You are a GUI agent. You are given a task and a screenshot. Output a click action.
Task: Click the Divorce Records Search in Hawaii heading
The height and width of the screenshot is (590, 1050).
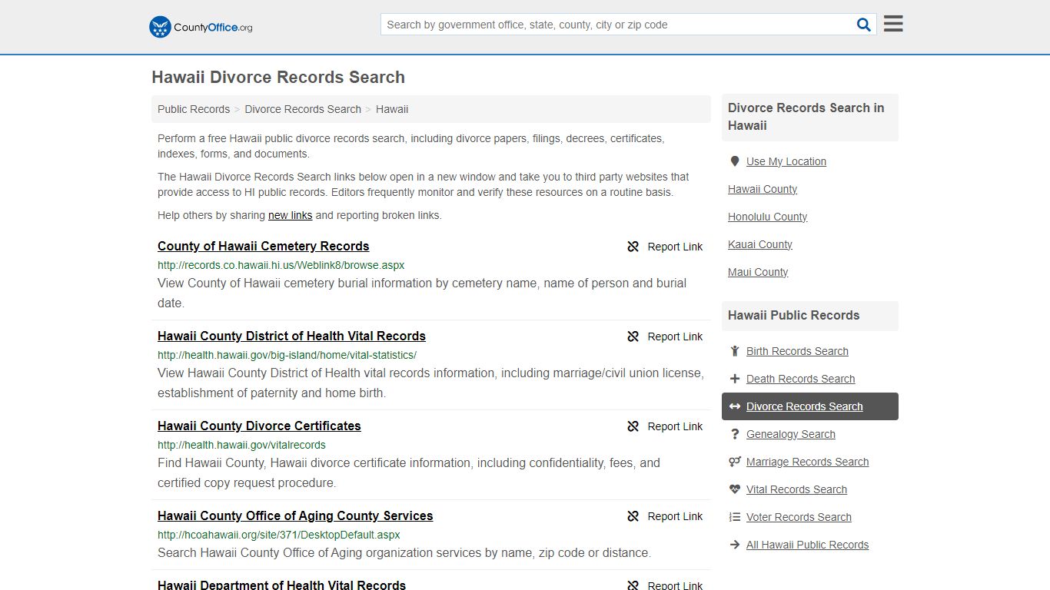click(806, 117)
